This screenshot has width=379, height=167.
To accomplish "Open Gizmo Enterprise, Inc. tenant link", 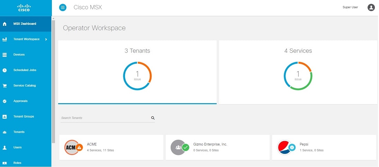I will [210, 144].
